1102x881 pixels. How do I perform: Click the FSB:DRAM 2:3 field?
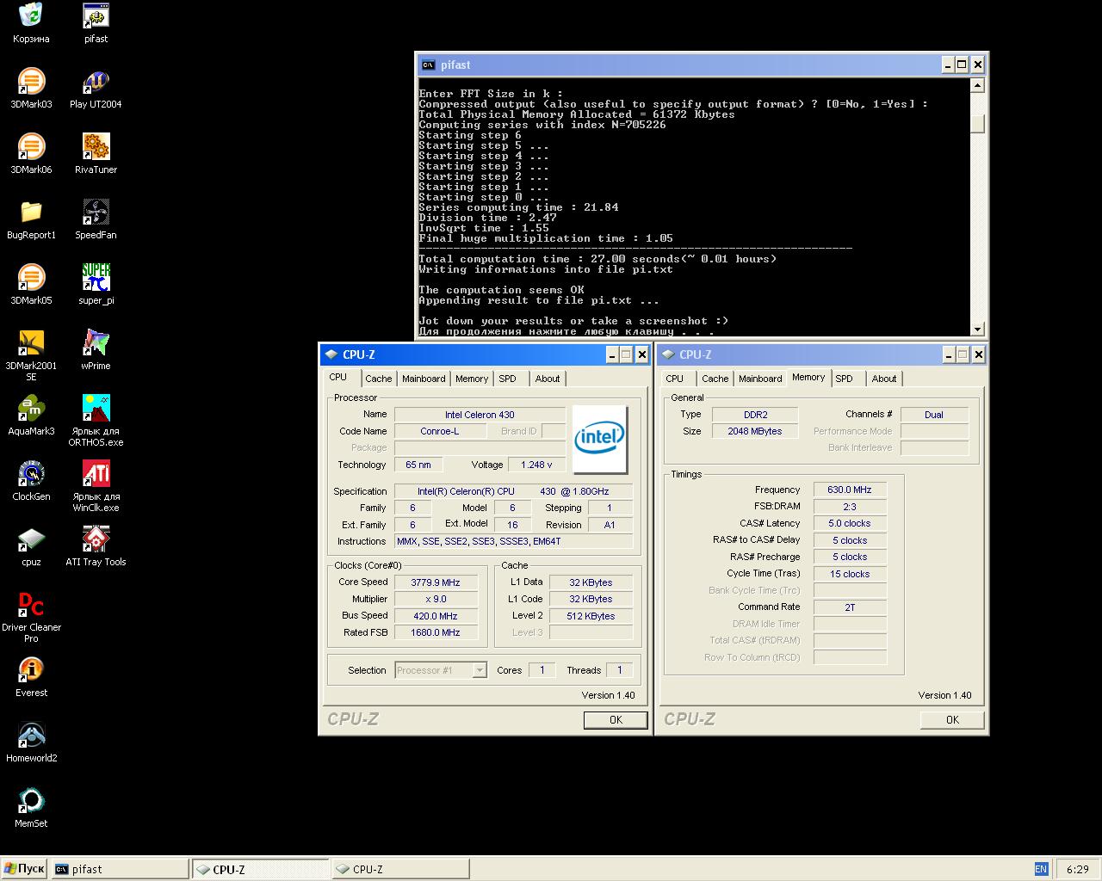850,507
